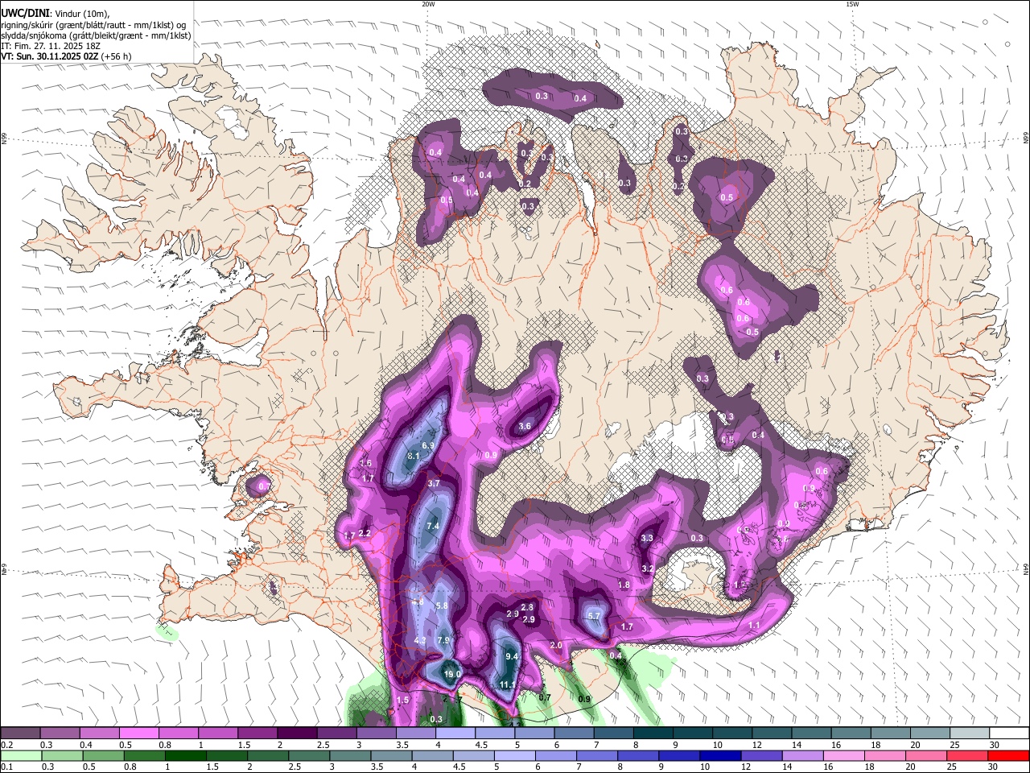Click the 3.7 value on the map
Image resolution: width=1030 pixels, height=773 pixels.
434,484
